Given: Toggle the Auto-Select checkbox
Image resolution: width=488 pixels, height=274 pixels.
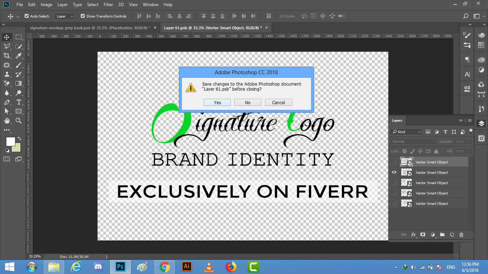Looking at the screenshot, I should 26,16.
